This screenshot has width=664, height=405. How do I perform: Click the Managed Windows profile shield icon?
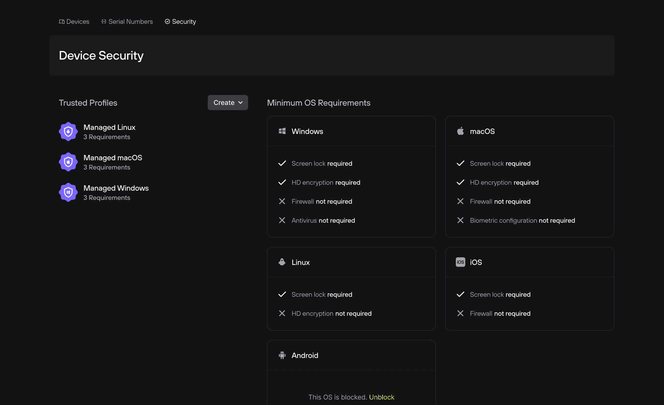68,192
